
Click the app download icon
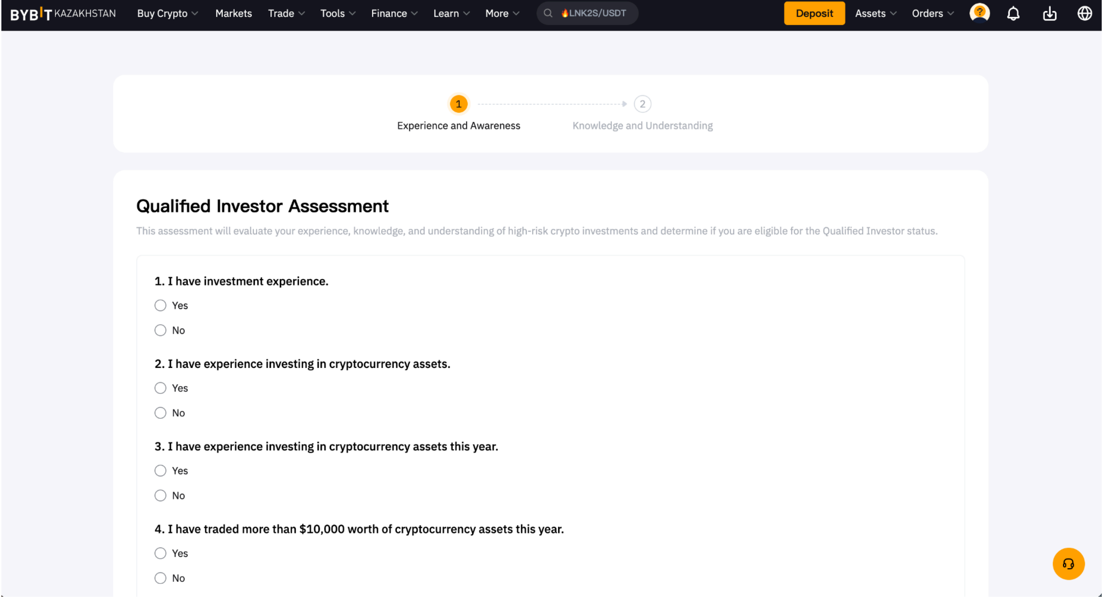click(x=1049, y=14)
